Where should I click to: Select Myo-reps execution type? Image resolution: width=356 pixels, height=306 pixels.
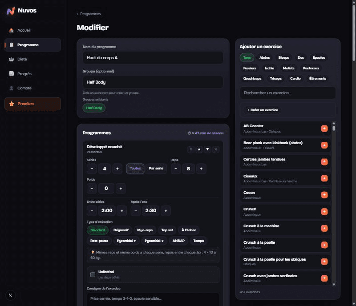point(145,230)
